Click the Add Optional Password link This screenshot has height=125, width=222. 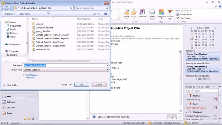point(32,76)
